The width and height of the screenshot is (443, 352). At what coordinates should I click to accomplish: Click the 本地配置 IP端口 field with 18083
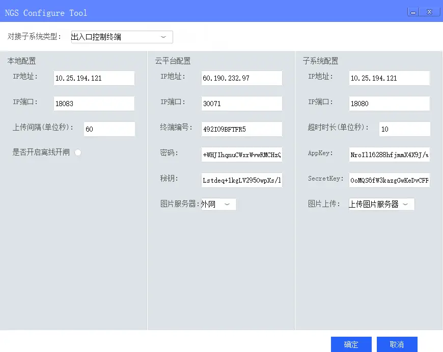point(94,104)
